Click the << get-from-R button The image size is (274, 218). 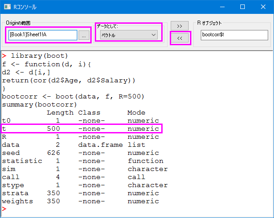click(180, 38)
